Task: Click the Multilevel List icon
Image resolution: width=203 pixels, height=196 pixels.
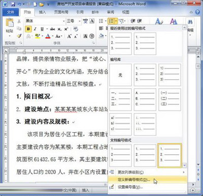Action: coord(121,21)
